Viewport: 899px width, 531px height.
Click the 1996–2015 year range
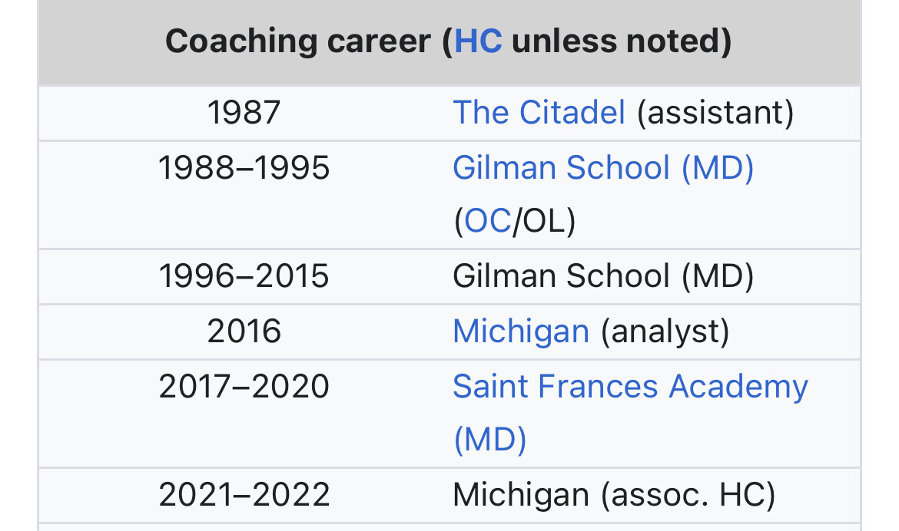pos(244,276)
